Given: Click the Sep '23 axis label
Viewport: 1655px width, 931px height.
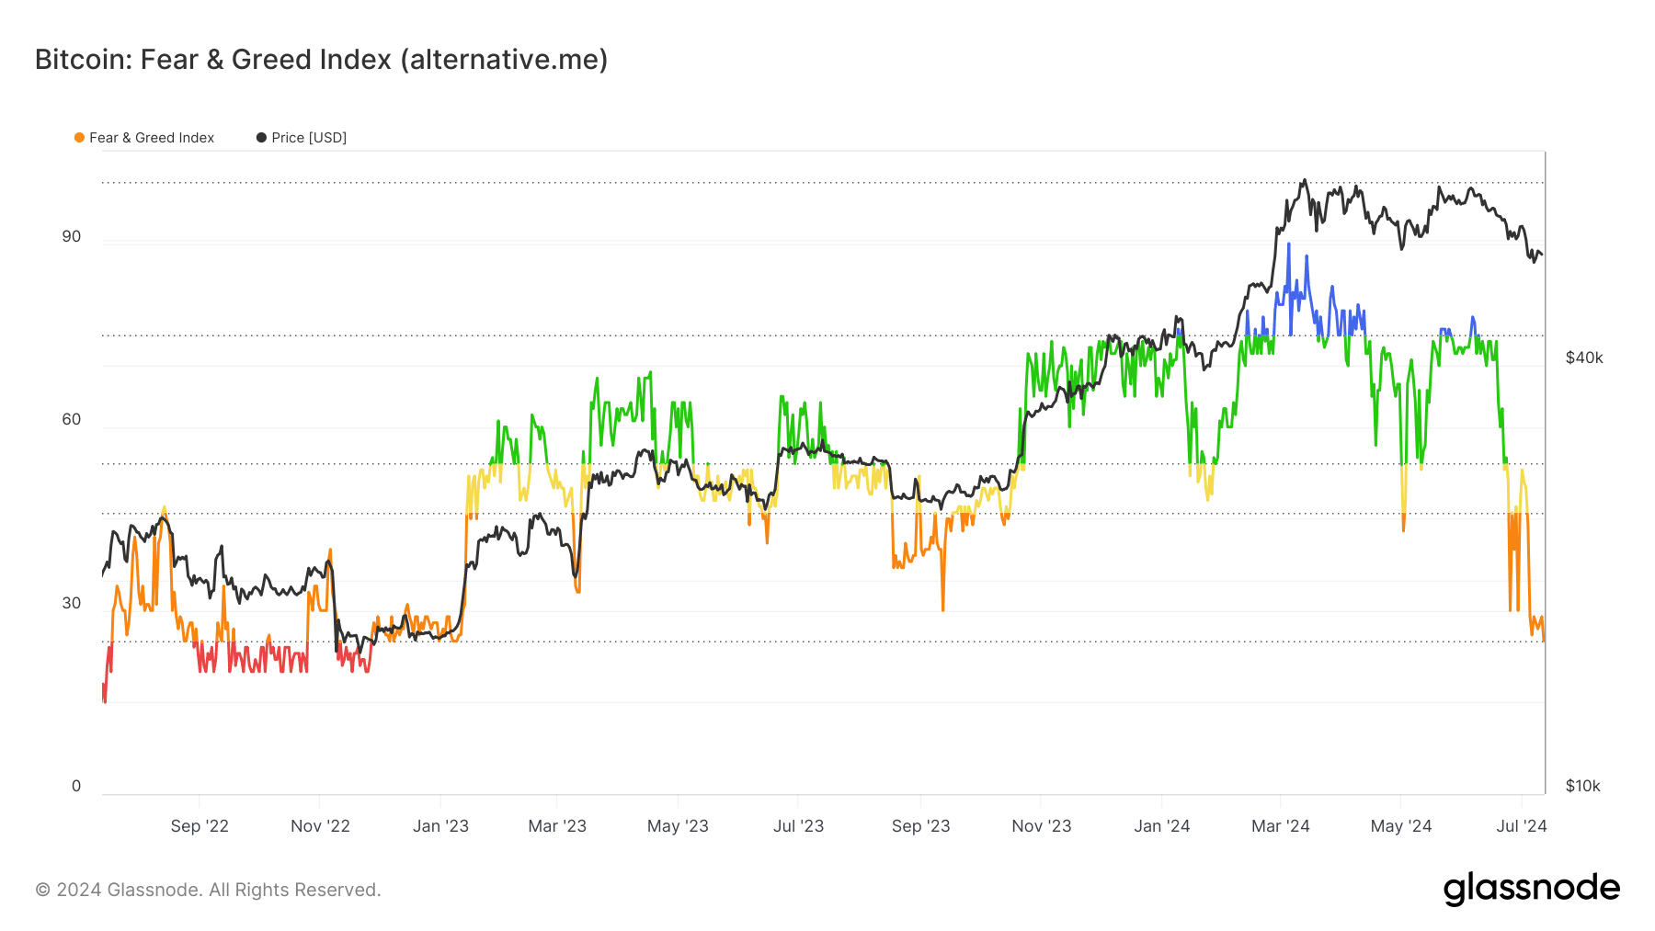Looking at the screenshot, I should tap(920, 826).
